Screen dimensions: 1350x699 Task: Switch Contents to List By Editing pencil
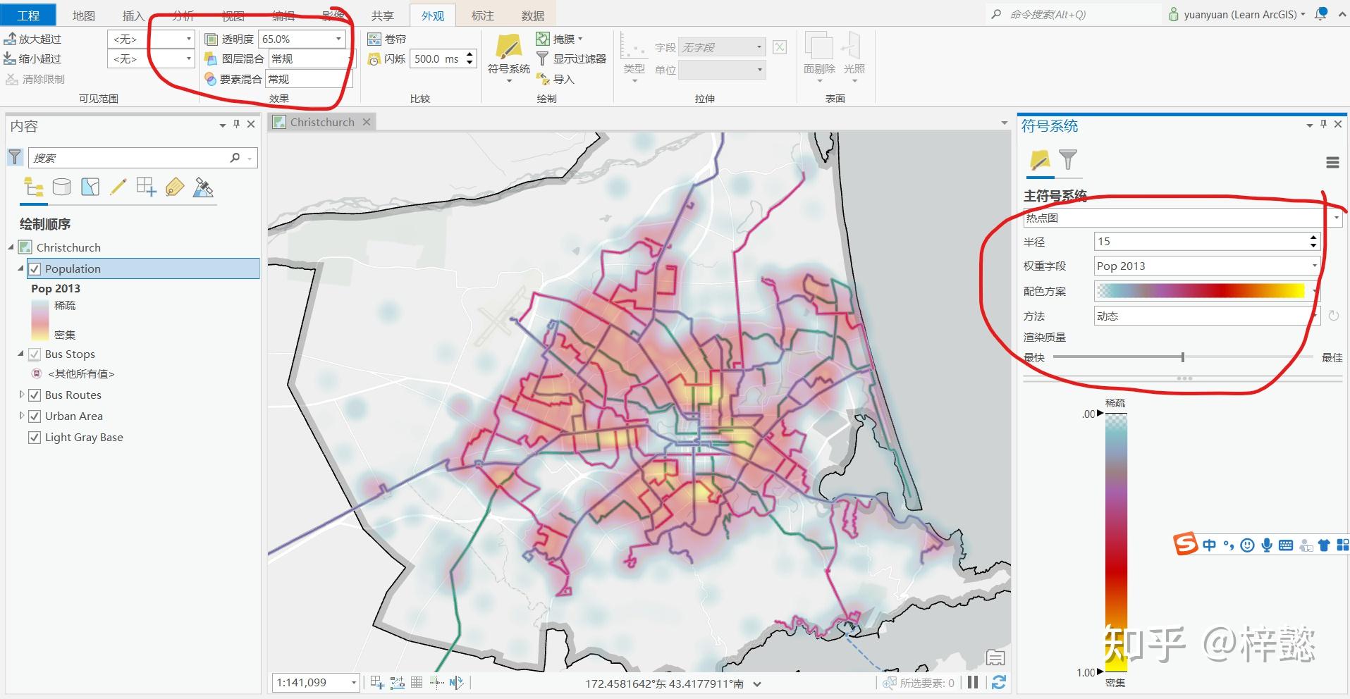point(118,187)
